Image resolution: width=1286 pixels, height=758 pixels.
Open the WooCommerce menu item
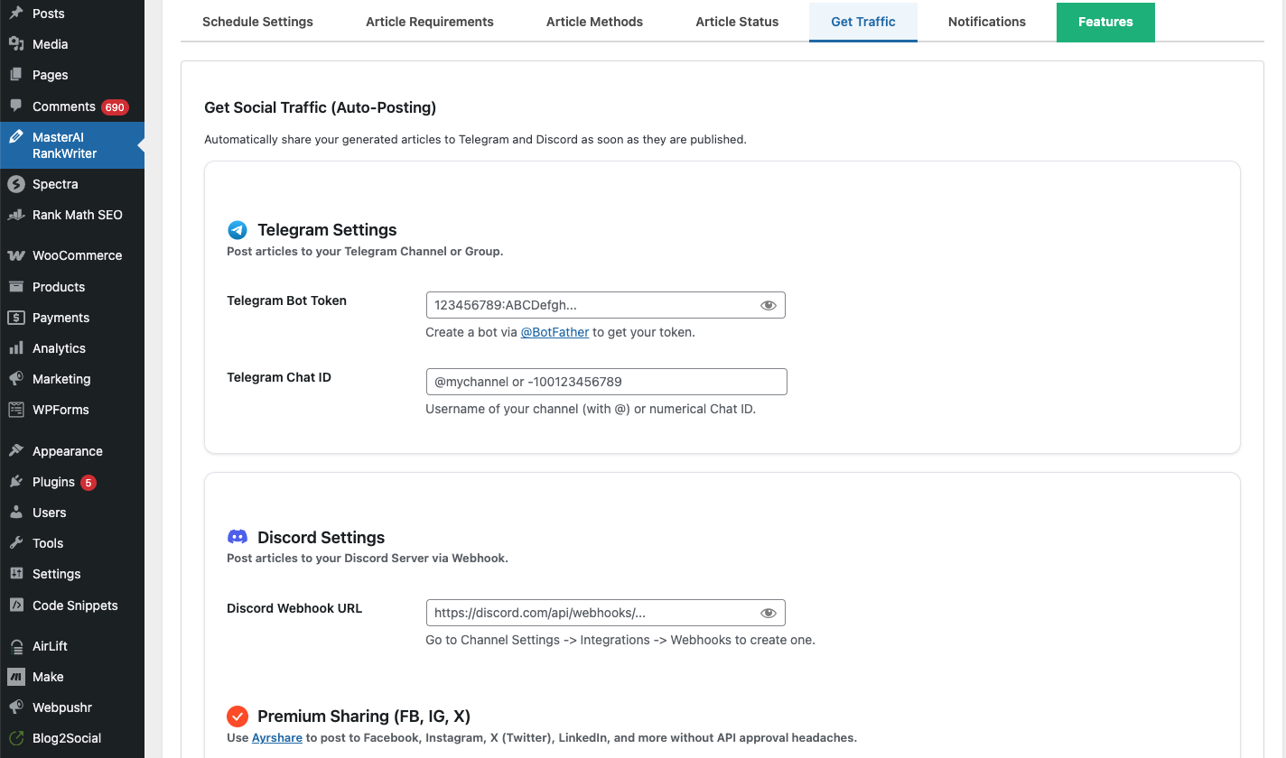point(72,255)
